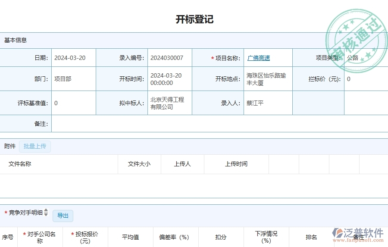This screenshot has height=247, width=388.
Task: Click the 平均值 column header
Action: [x=130, y=237]
